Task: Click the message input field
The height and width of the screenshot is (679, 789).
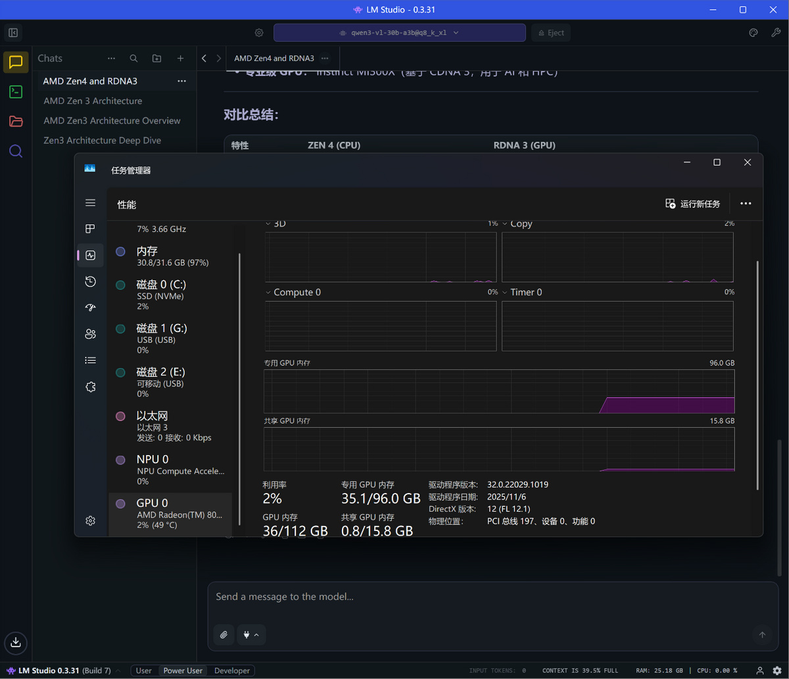Action: click(493, 597)
